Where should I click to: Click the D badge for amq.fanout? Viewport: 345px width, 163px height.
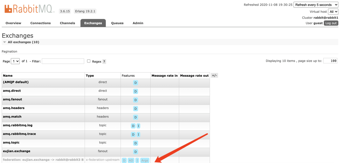(x=135, y=100)
